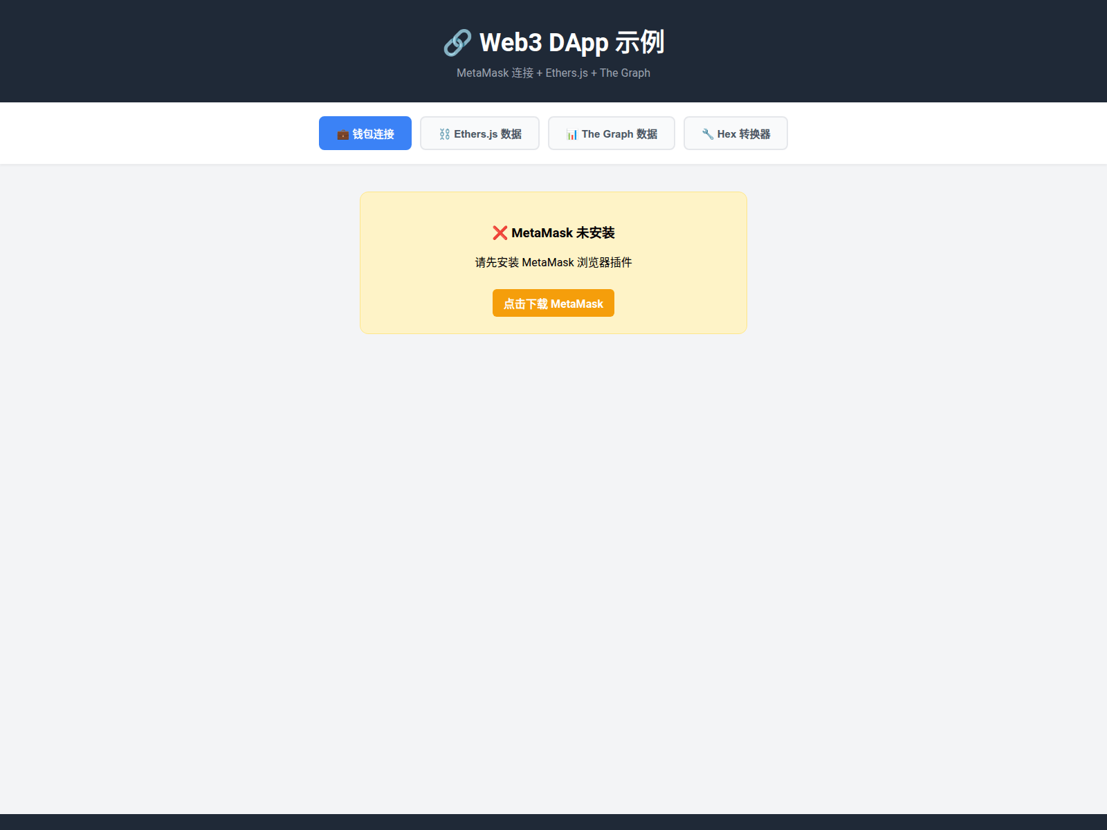Click the MetaMask 未安装 warning title
Screen dimensions: 1107x830
point(553,233)
